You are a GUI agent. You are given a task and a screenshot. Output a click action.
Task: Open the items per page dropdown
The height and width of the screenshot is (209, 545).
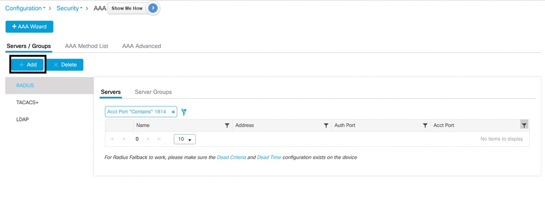coord(184,139)
